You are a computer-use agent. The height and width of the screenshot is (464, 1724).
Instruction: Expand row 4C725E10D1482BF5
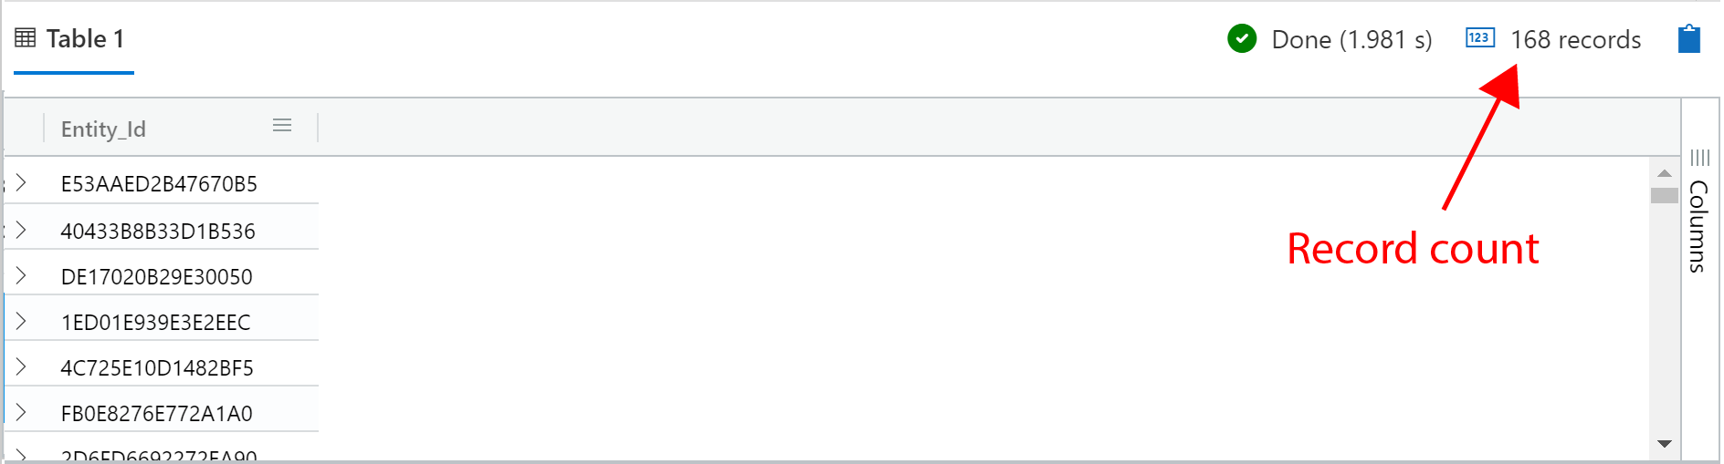click(21, 366)
